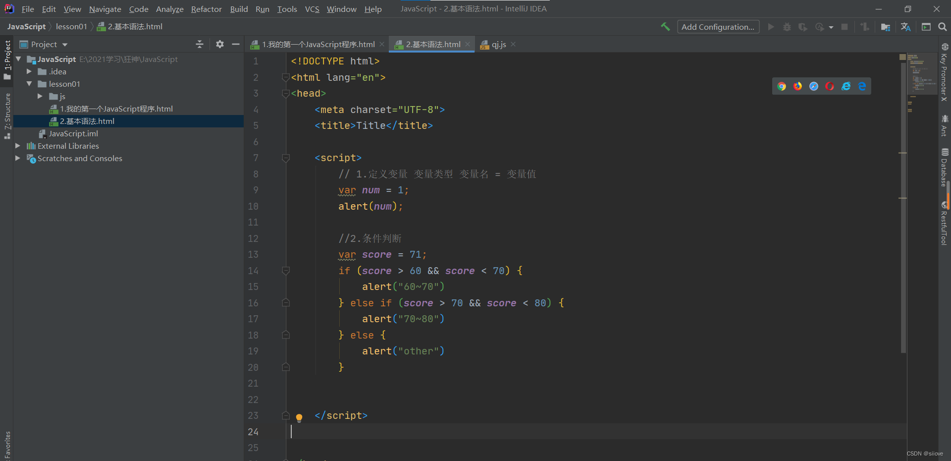Collapse all nodes with collapse icon
The image size is (951, 461).
199,44
